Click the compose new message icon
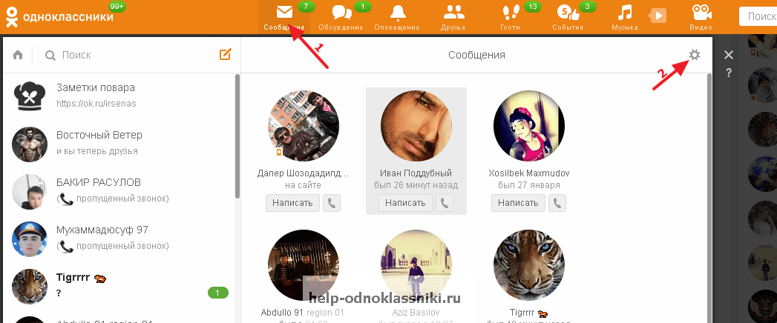This screenshot has width=777, height=323. coord(226,54)
